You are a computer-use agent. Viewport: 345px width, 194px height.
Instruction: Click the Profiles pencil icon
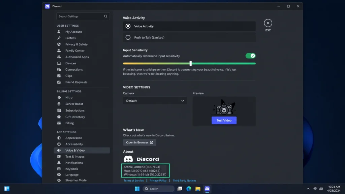coord(59,38)
